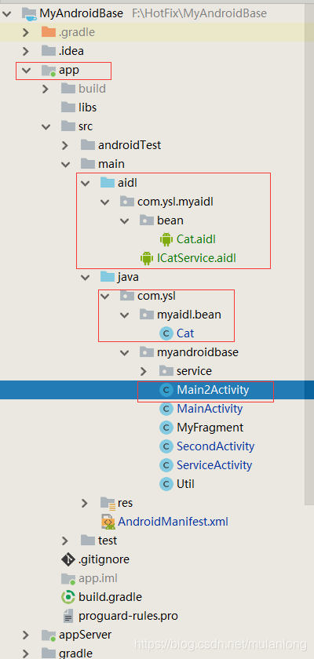The width and height of the screenshot is (314, 659).
Task: Select the MyFragment class name
Action: (210, 428)
